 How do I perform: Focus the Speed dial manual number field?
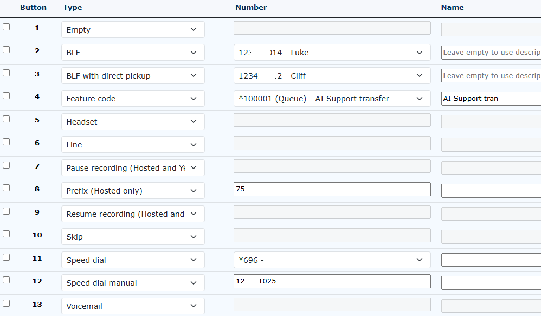click(x=332, y=281)
